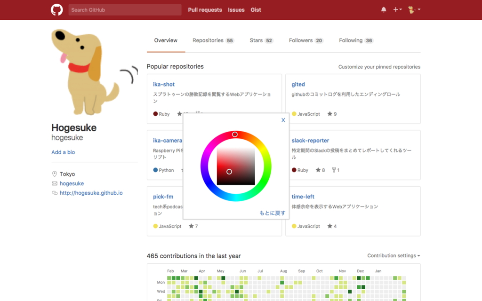Open the pick-fm repository
The width and height of the screenshot is (482, 301).
pos(163,197)
